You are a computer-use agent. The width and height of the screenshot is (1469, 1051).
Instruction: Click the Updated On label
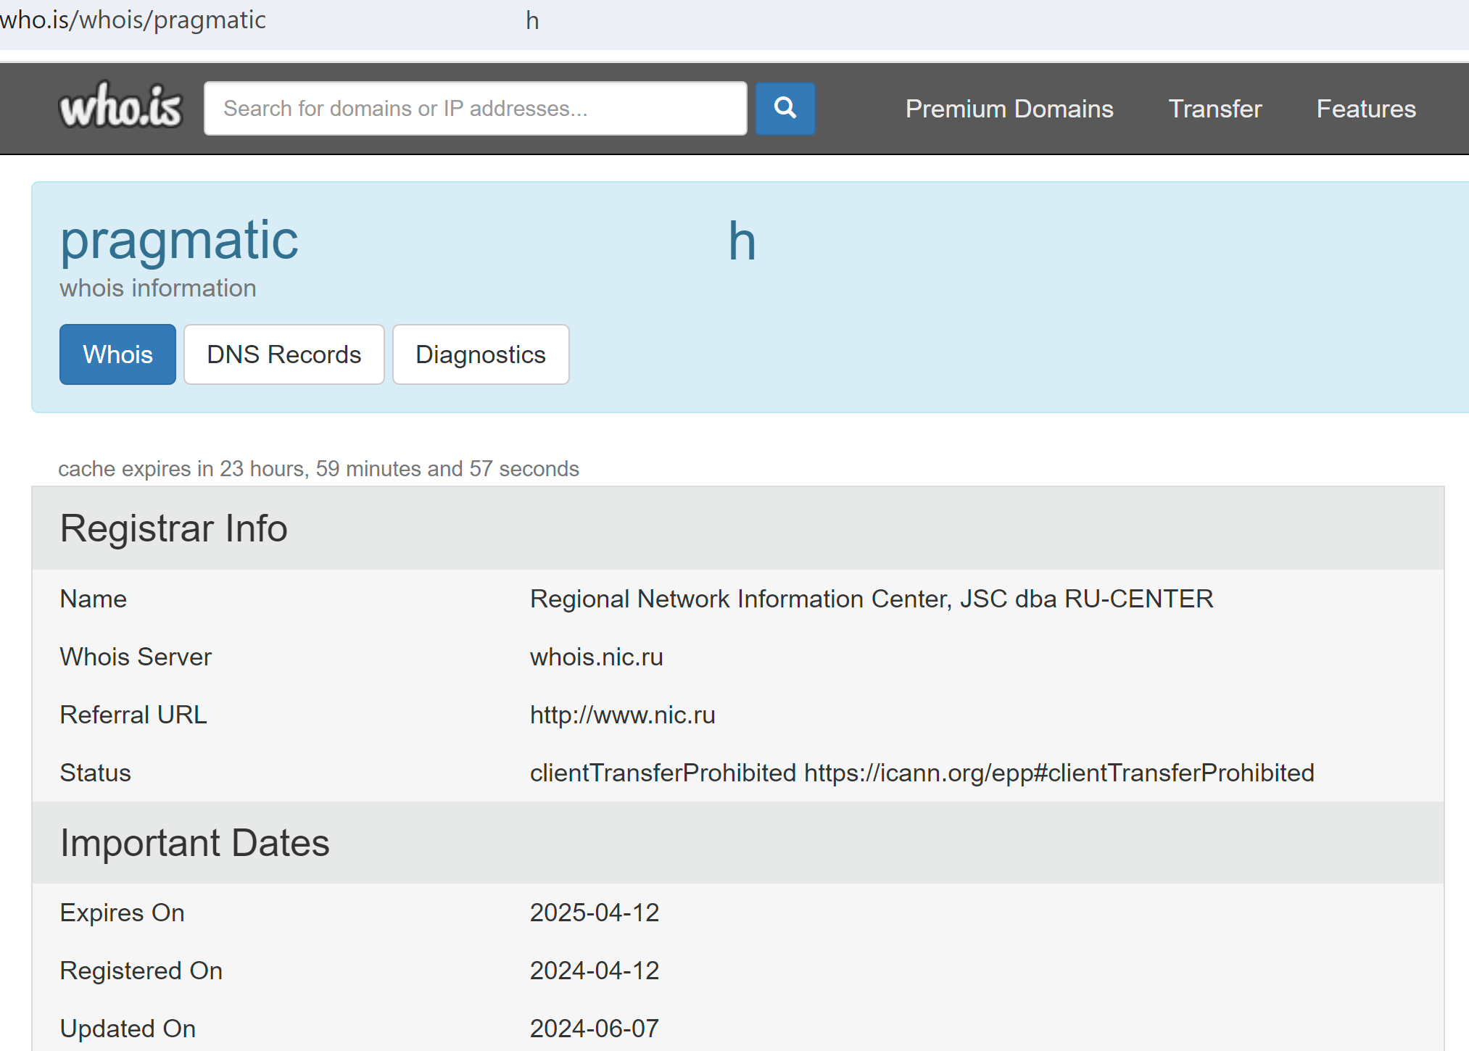(128, 1029)
